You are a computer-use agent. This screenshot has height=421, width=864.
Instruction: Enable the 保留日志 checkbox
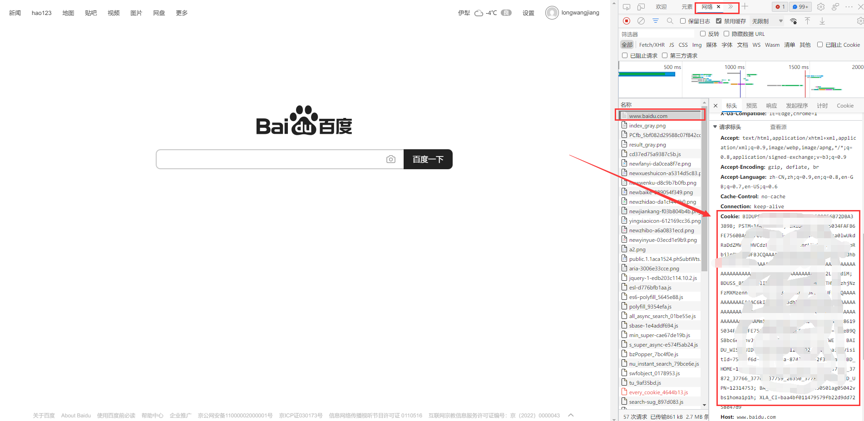683,21
